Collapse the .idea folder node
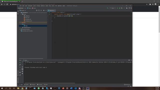This screenshot has width=160, height=90. 21,14
